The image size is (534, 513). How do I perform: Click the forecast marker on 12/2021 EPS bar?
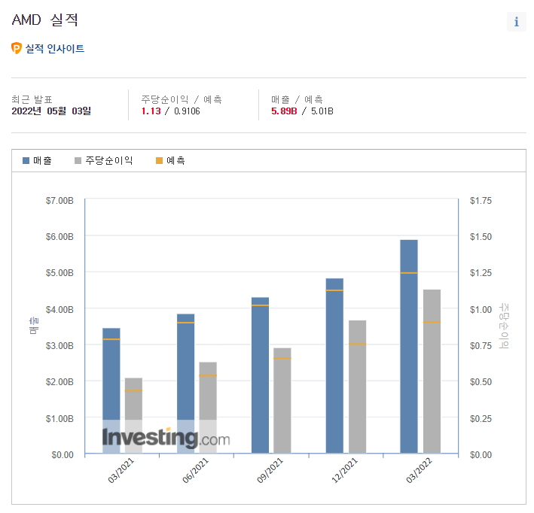pos(357,344)
